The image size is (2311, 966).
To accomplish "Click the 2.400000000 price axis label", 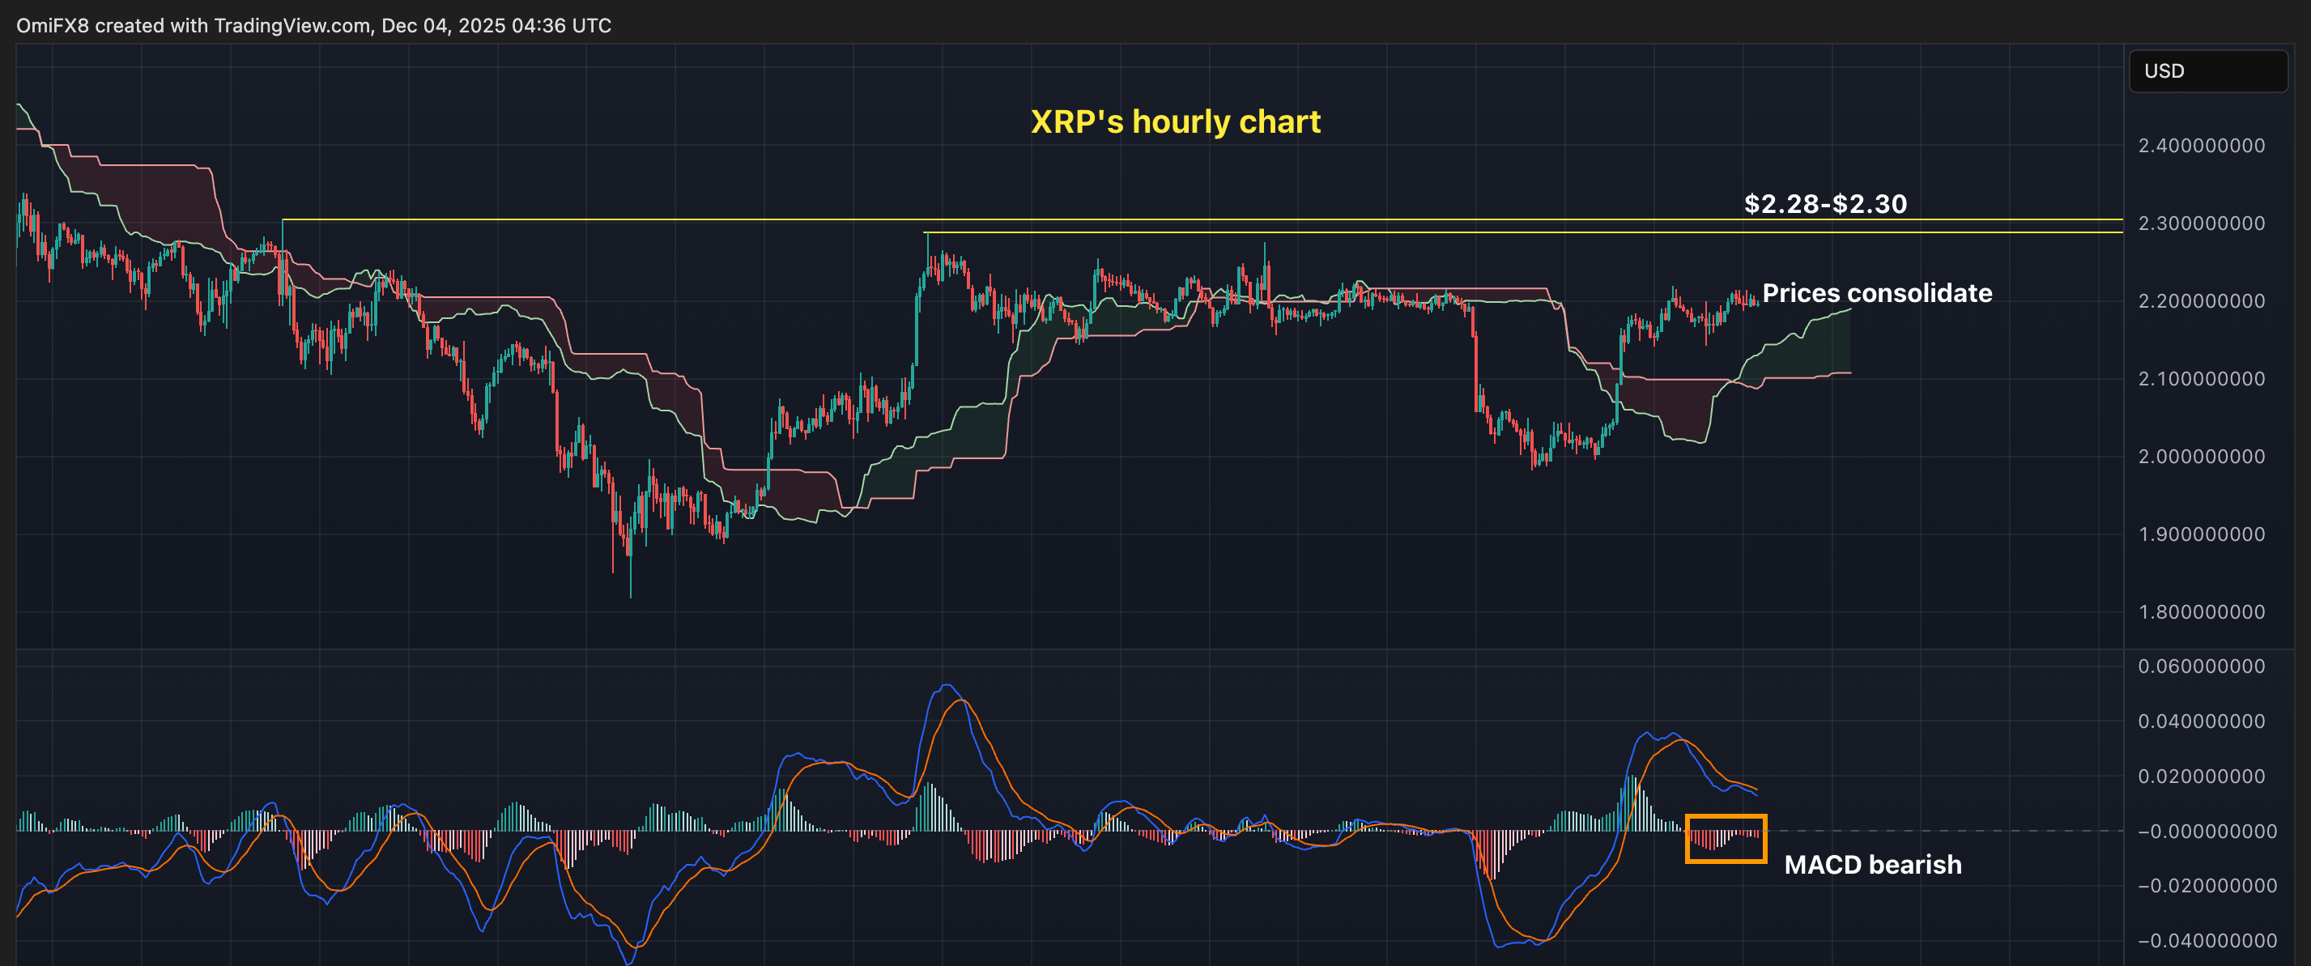I will tap(2201, 145).
